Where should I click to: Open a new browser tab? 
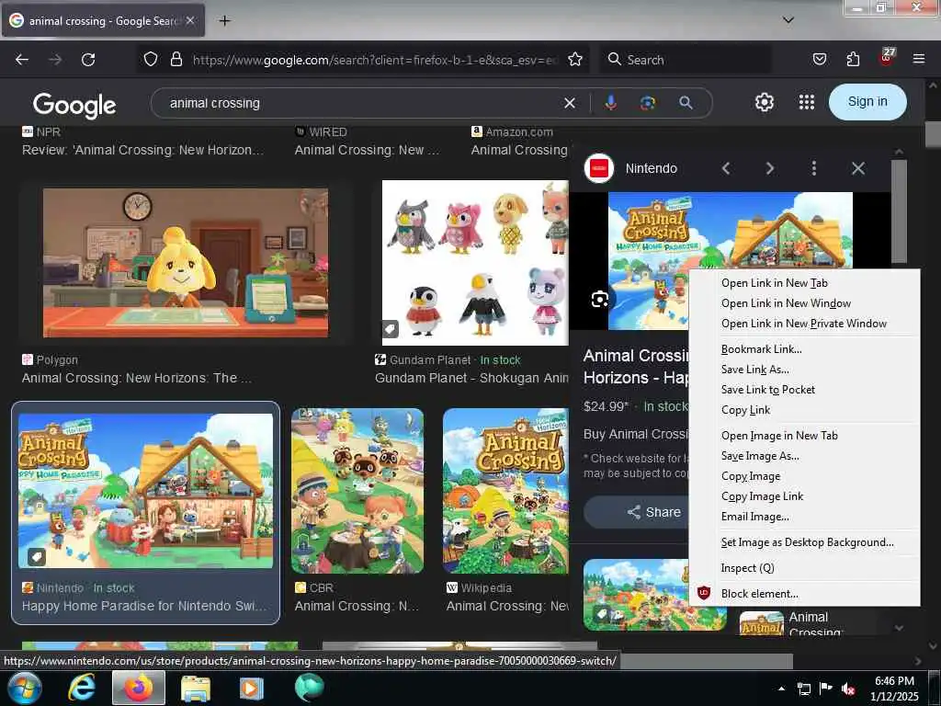pyautogui.click(x=224, y=20)
